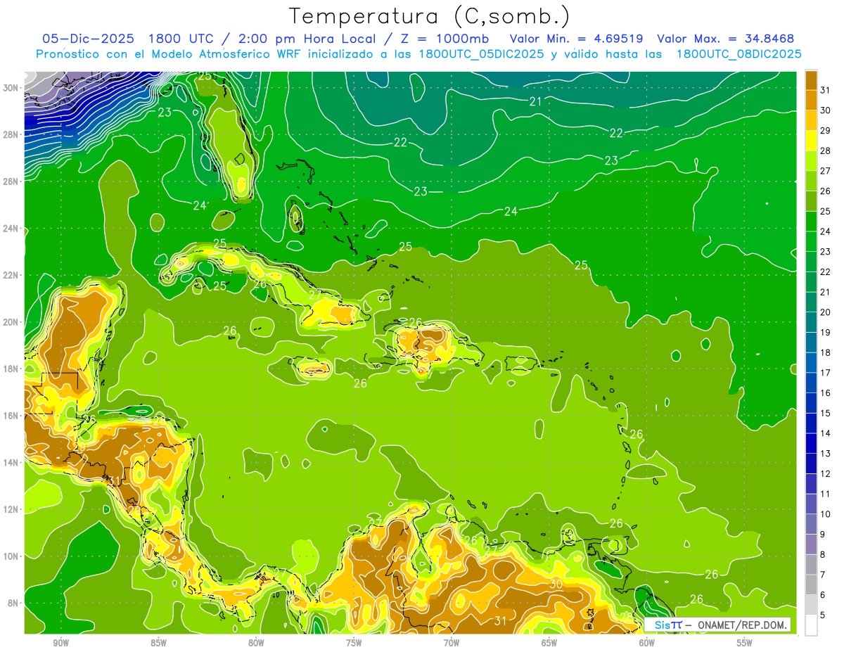Click 'Valor Min. = 4.69519' text

[578, 39]
